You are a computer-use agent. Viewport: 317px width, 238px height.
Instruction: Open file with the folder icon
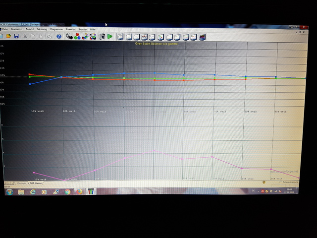(x=8, y=36)
